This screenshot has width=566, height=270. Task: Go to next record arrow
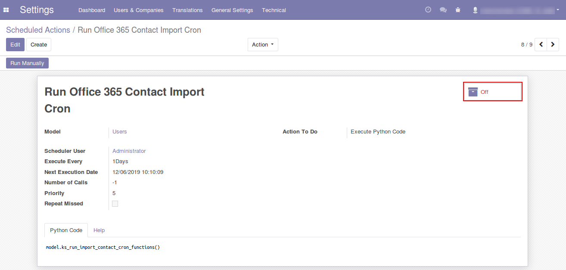tap(553, 44)
